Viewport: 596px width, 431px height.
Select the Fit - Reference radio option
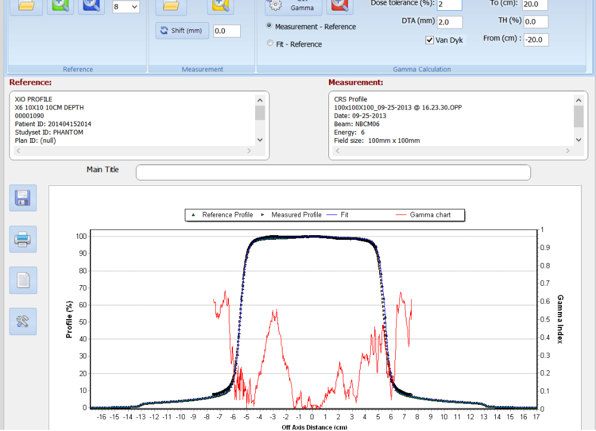point(270,43)
